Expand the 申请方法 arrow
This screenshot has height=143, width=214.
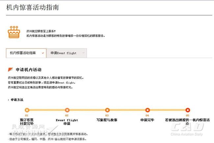click(x=8, y=100)
